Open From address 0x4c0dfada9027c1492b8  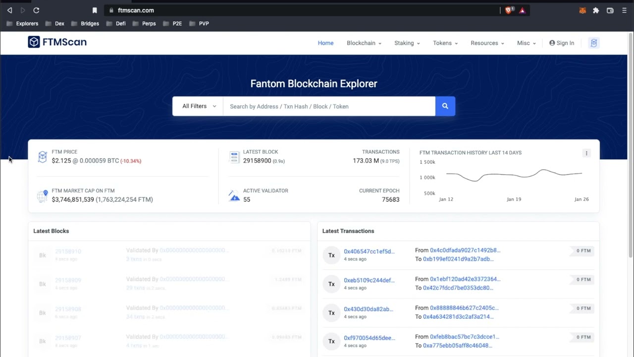point(465,250)
